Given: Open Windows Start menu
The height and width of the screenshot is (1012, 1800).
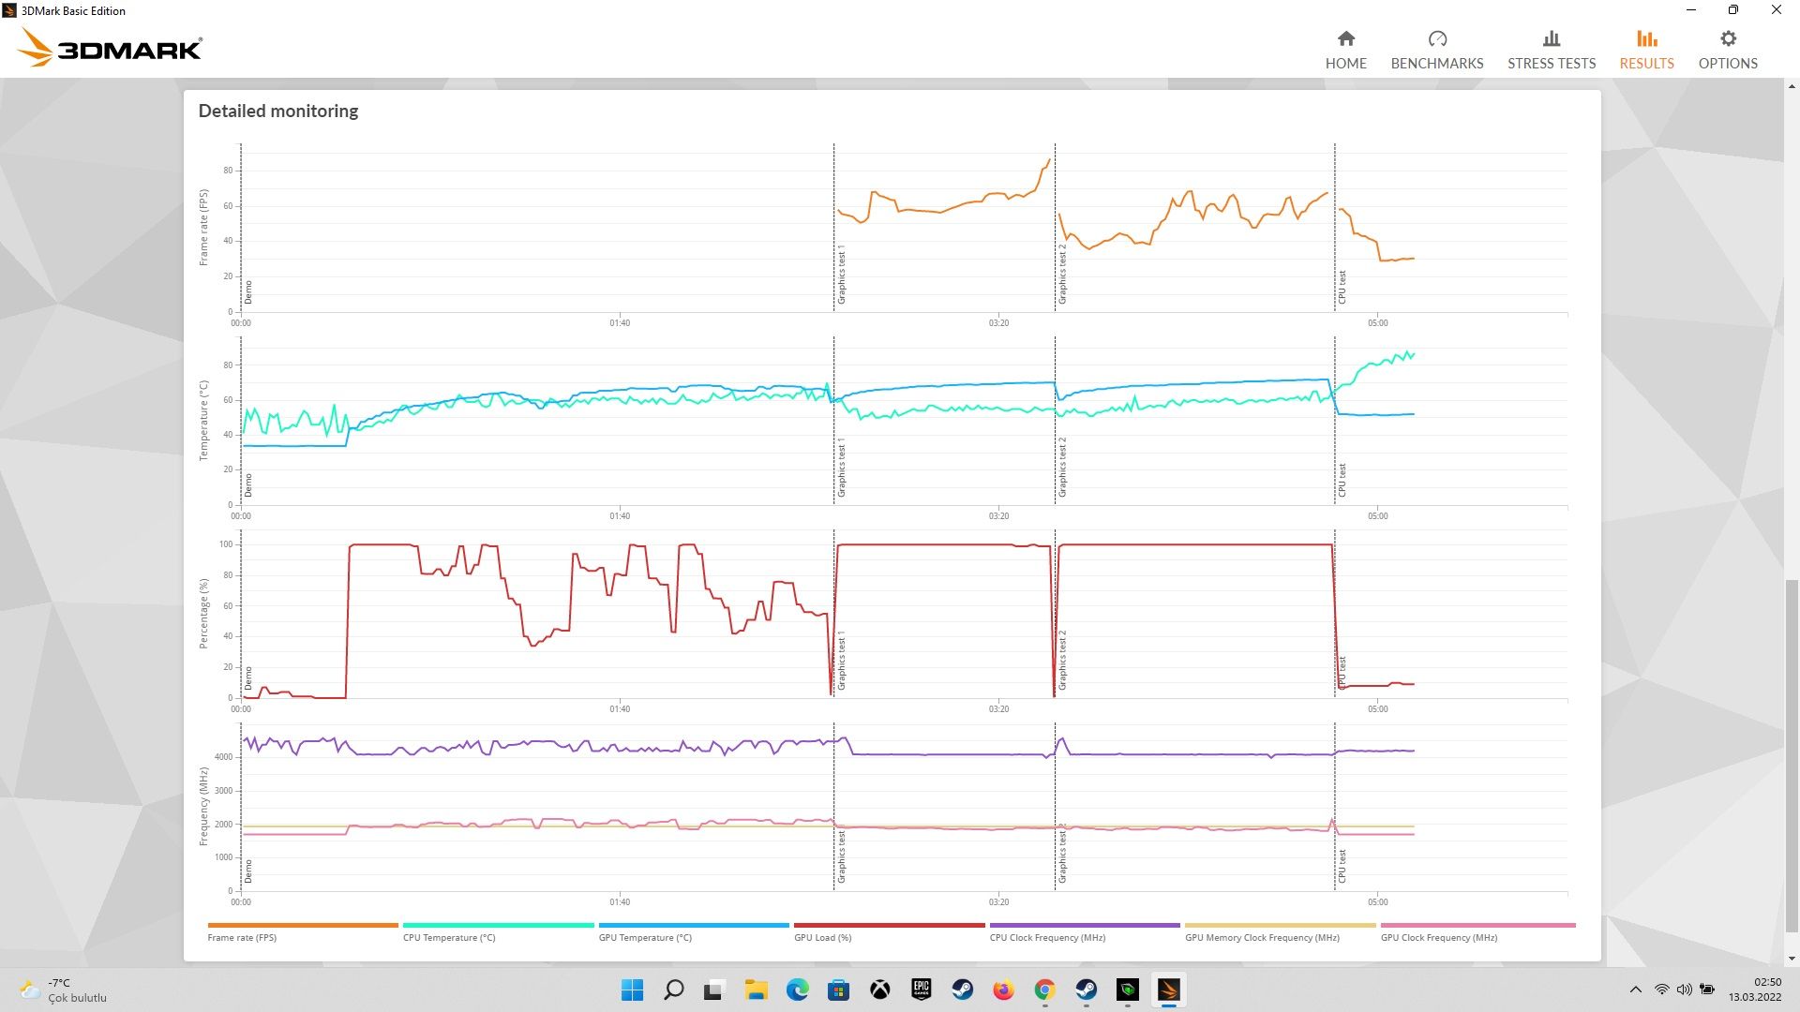Looking at the screenshot, I should tap(632, 990).
